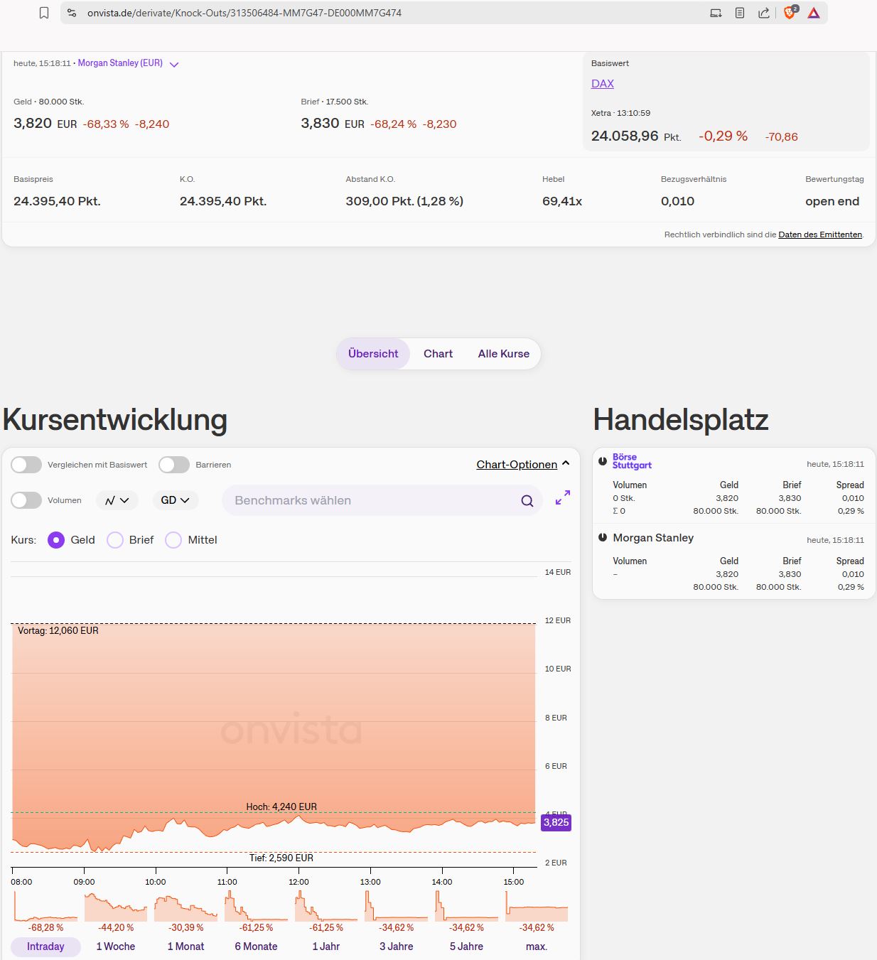Click into the Benchmarks wählen field
Viewport: 877px width, 960px height.
click(x=370, y=501)
